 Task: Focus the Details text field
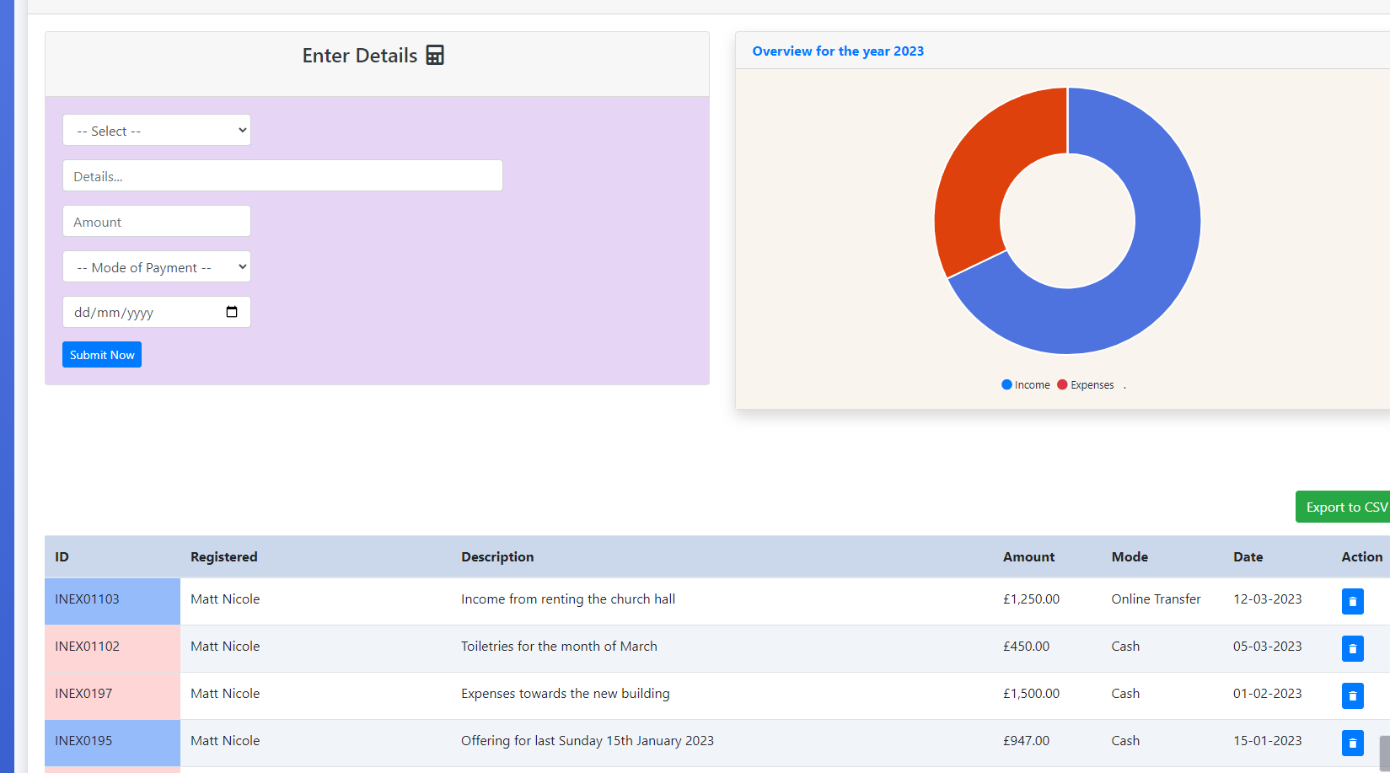(x=282, y=176)
